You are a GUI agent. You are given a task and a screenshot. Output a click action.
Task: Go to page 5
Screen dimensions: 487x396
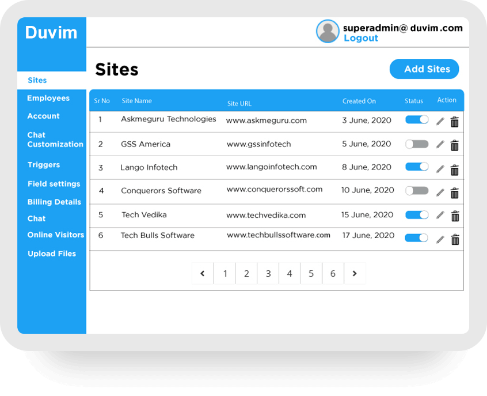tap(311, 273)
